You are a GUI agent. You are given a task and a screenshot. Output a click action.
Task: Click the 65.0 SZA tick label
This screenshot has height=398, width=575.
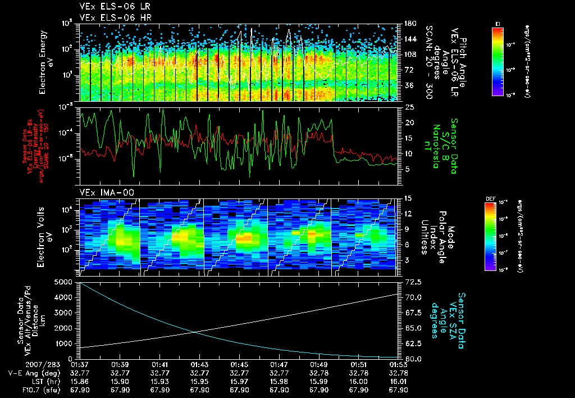coord(413,328)
